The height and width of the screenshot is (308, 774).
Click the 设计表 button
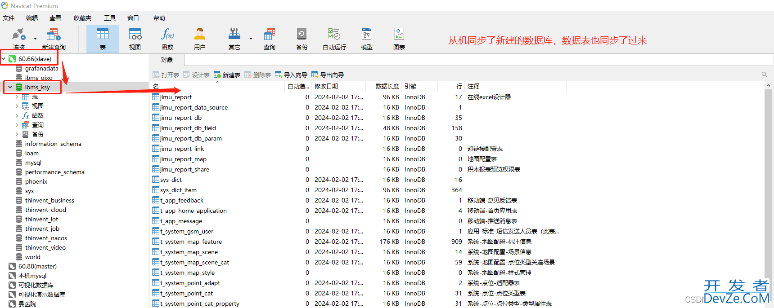point(197,75)
